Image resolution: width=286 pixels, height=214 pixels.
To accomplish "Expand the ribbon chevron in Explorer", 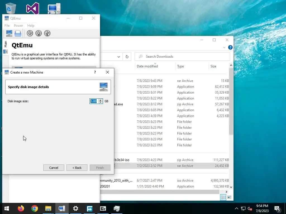I will [x=224, y=47].
